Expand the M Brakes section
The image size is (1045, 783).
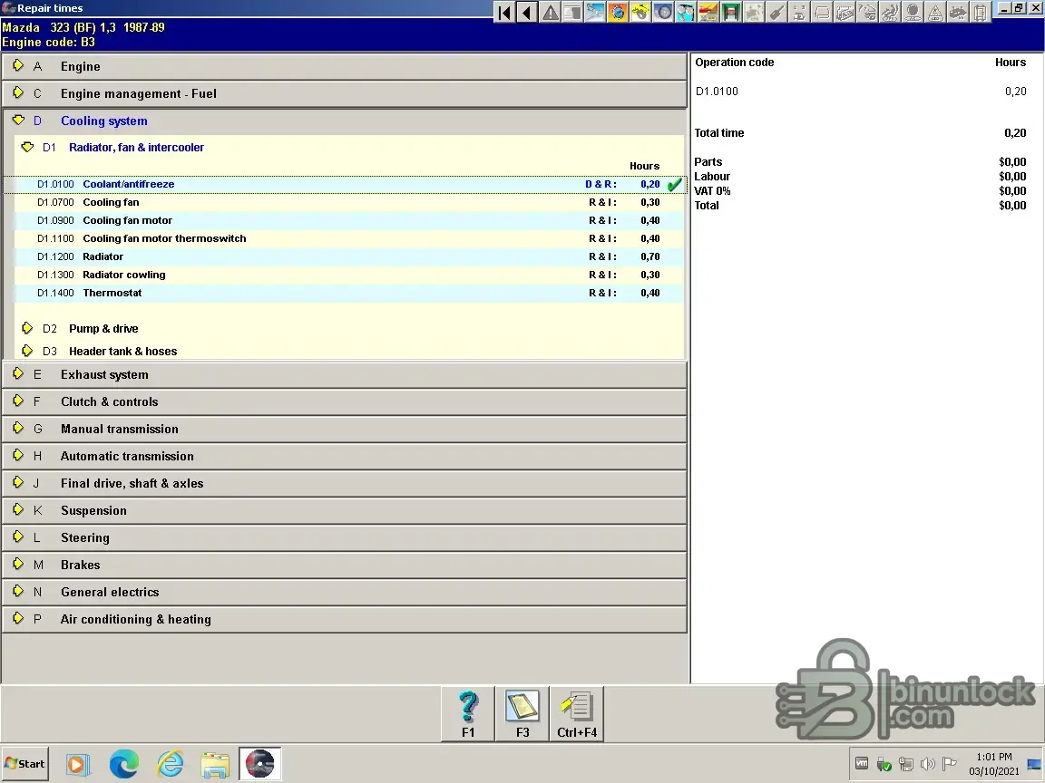pyautogui.click(x=345, y=565)
